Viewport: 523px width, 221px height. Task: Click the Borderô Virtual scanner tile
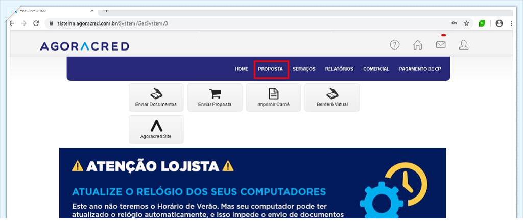[x=332, y=97]
